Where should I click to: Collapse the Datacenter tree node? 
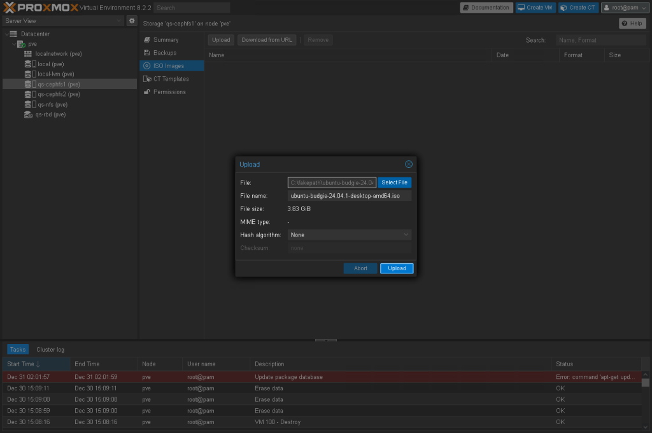coord(6,34)
